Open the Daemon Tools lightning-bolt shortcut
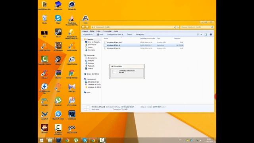Image resolution: width=254 pixels, height=143 pixels. (44, 88)
